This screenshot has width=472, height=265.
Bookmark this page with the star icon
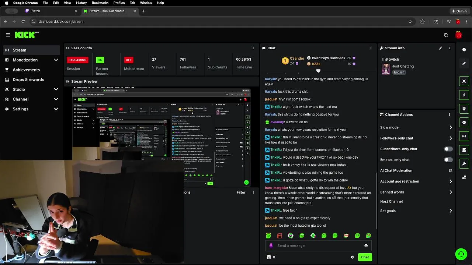[410, 22]
